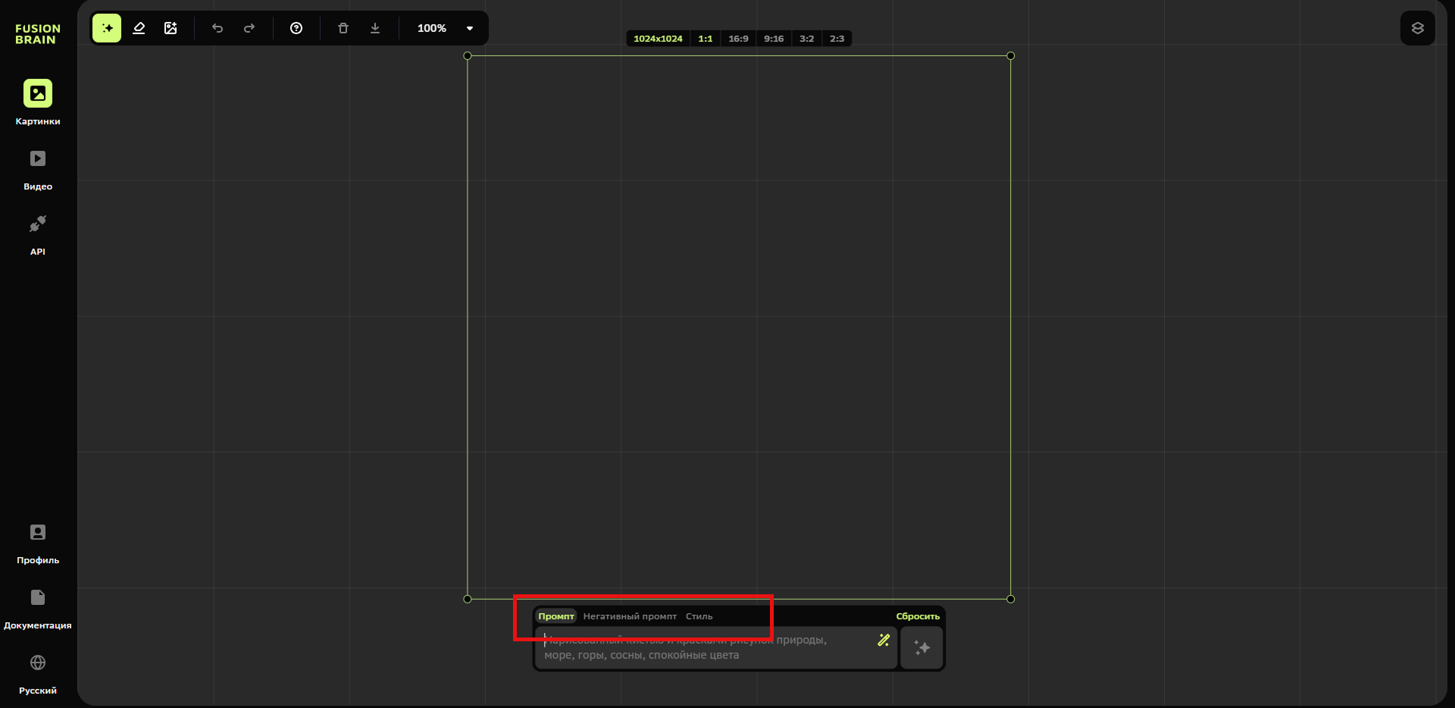Open the 1024x1024 resolution setting
1455x708 pixels.
pyautogui.click(x=658, y=39)
